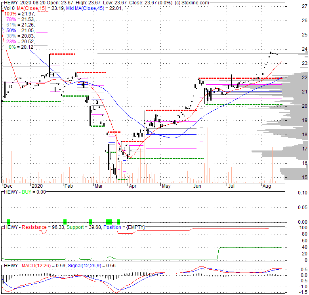
Task: Click the 0.10 label on BUY axis
Action: [303, 193]
